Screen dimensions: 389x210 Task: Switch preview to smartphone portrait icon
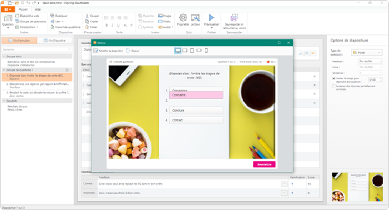coord(206,51)
